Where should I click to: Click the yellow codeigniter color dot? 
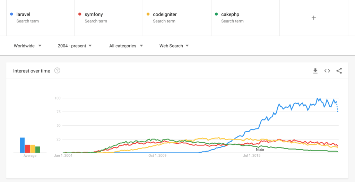click(148, 14)
